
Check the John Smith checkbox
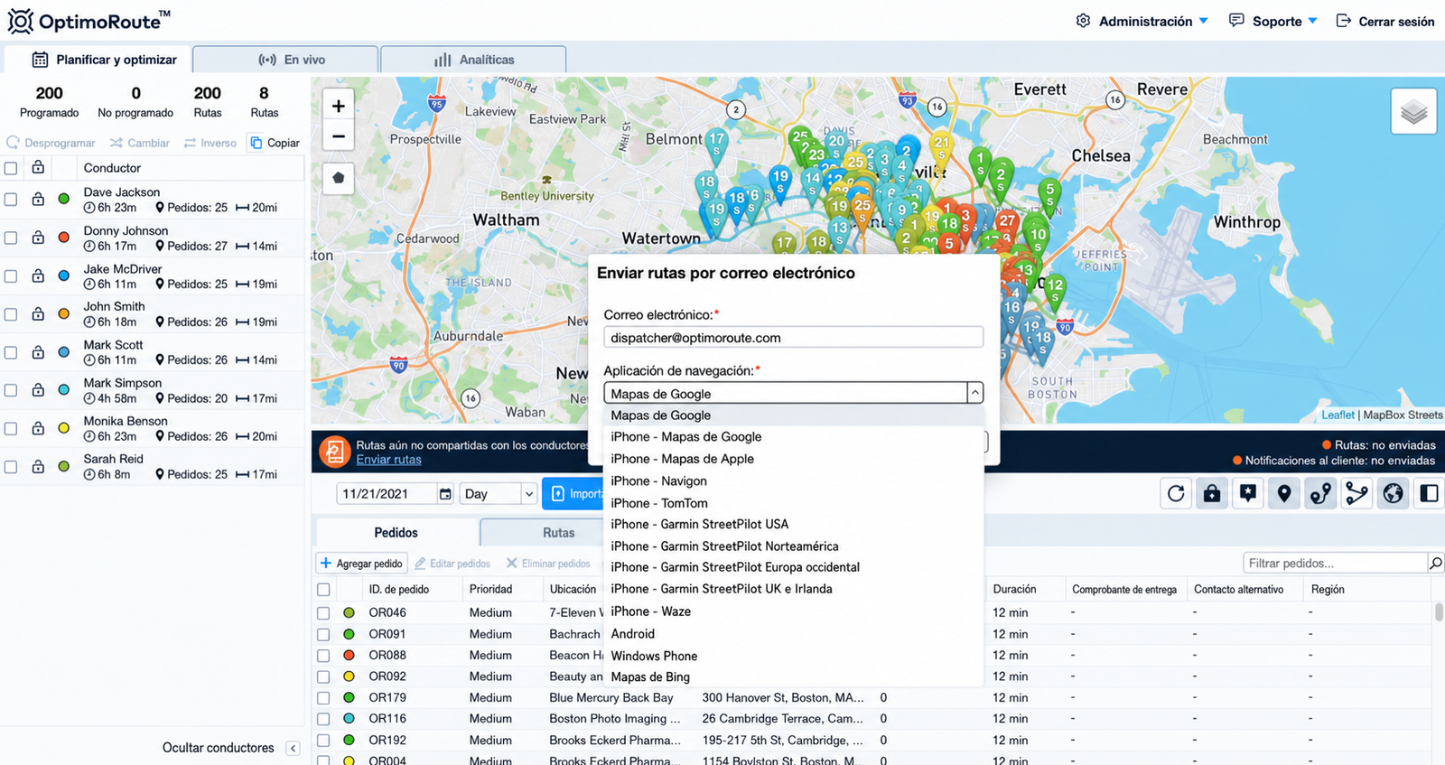coord(11,314)
